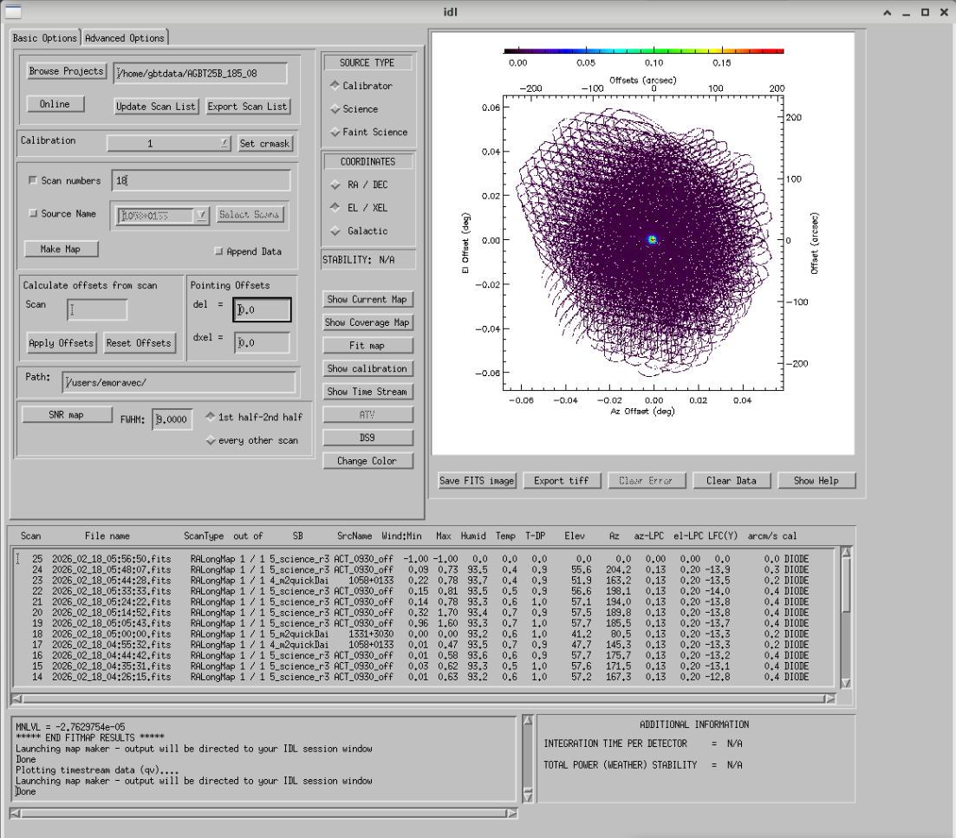Click Export Scan List
The image size is (956, 838).
[x=248, y=107]
